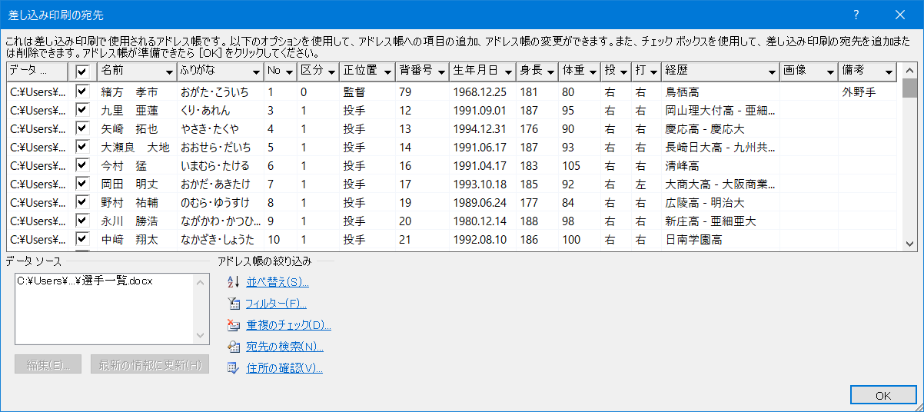Image resolution: width=924 pixels, height=412 pixels.
Task: Click the データ source column header
Action: click(x=37, y=71)
